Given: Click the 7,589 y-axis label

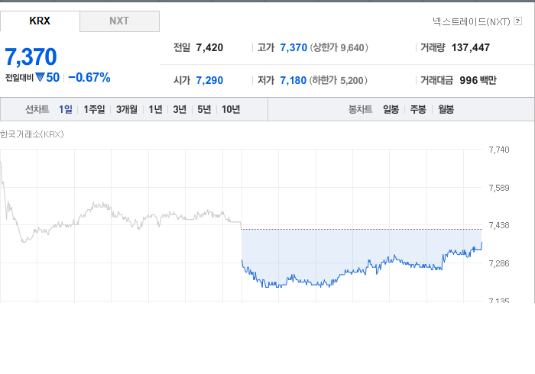Looking at the screenshot, I should click(x=499, y=188).
